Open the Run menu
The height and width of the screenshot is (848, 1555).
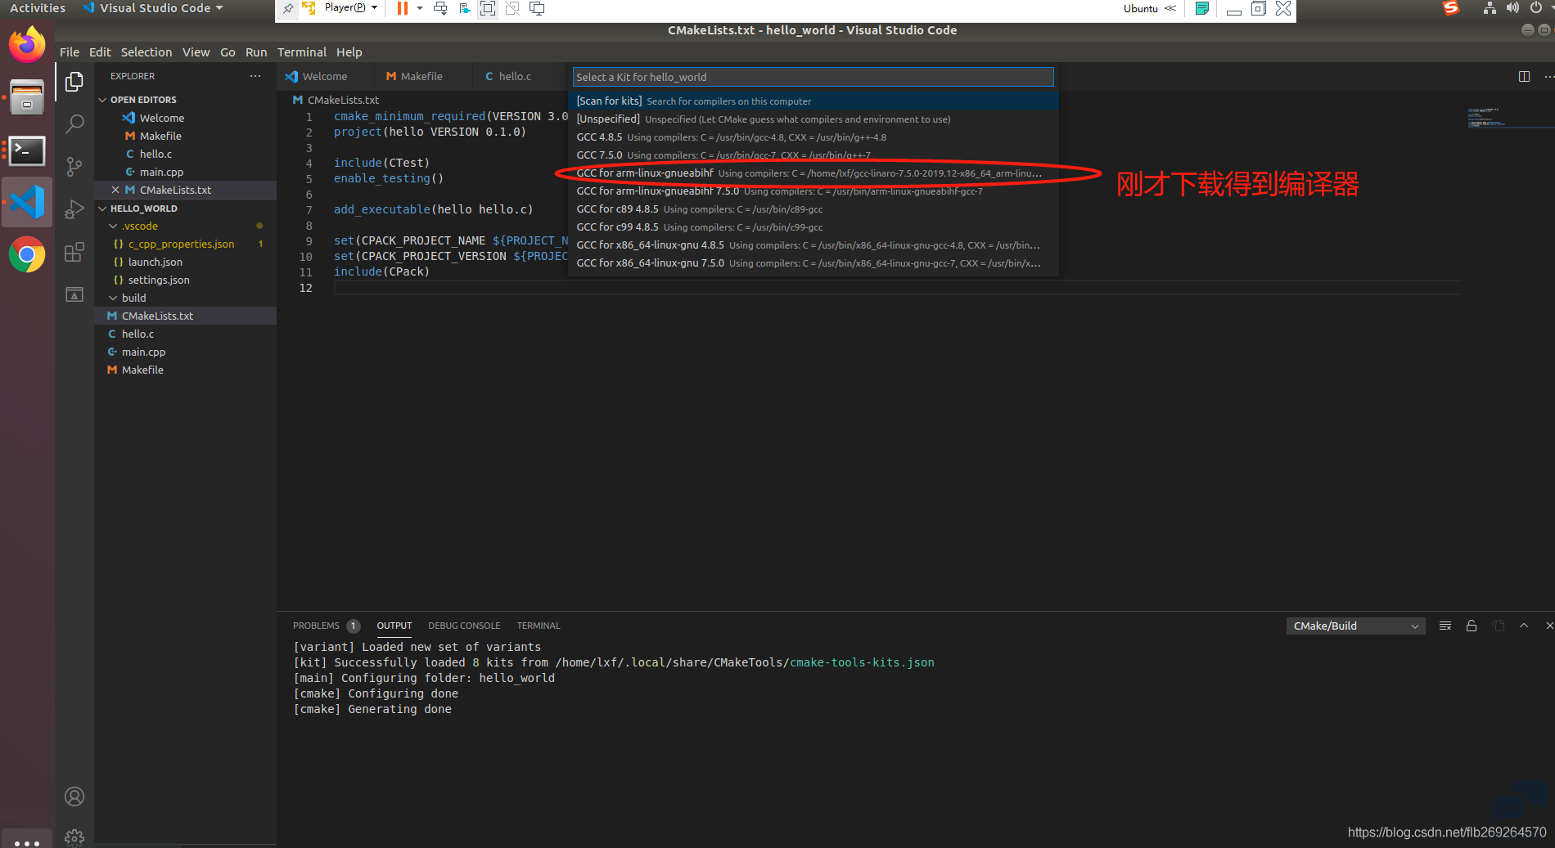[x=256, y=52]
